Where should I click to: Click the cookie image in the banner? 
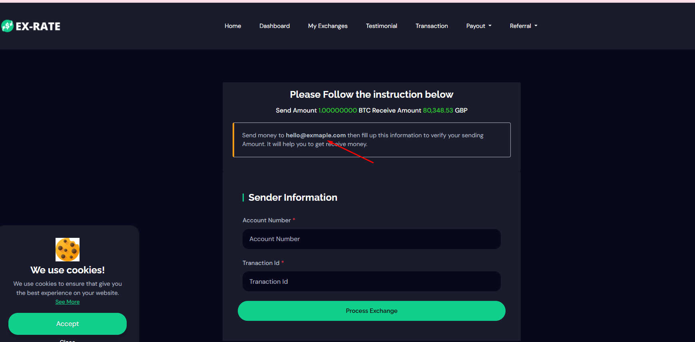tap(68, 249)
